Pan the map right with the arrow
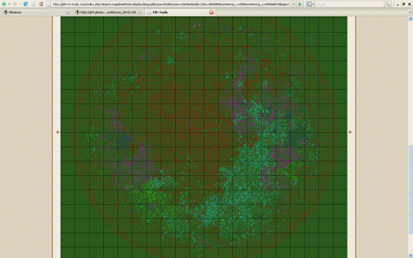The height and width of the screenshot is (258, 413). pyautogui.click(x=350, y=132)
